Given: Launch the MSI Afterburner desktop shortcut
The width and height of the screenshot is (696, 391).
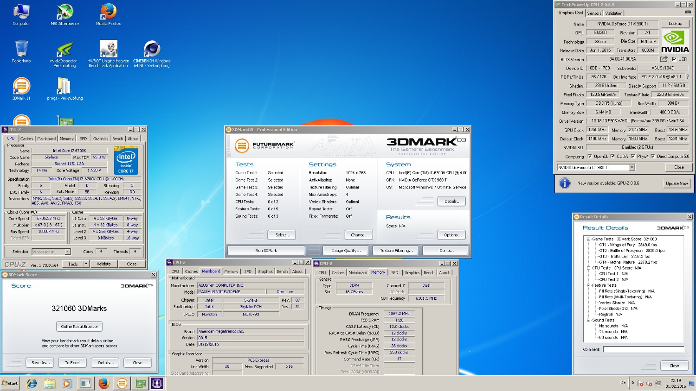Looking at the screenshot, I should [65, 14].
